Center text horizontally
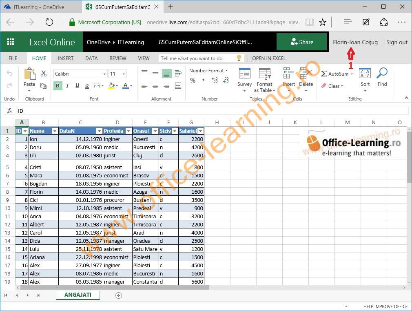Viewport: 412px width, 311px height. pyautogui.click(x=155, y=85)
